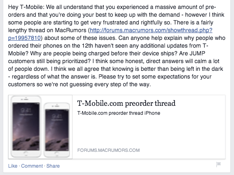Click the smaller iPhone image in preview
Screen dimensions: 234x175
(x=57, y=130)
